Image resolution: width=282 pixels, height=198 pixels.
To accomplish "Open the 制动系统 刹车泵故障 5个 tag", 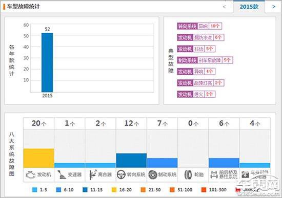I will pyautogui.click(x=205, y=60).
